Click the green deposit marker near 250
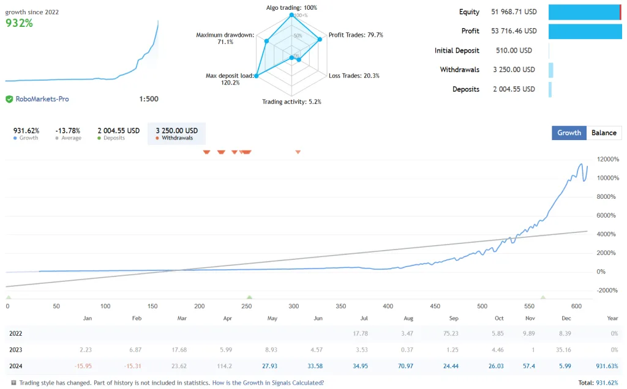Viewport: 627px width, 389px height. pyautogui.click(x=249, y=297)
